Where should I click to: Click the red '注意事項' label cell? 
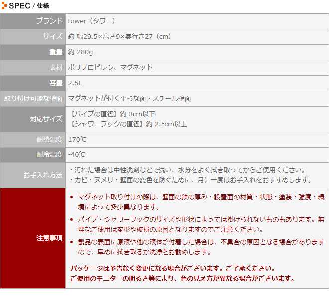(33, 238)
